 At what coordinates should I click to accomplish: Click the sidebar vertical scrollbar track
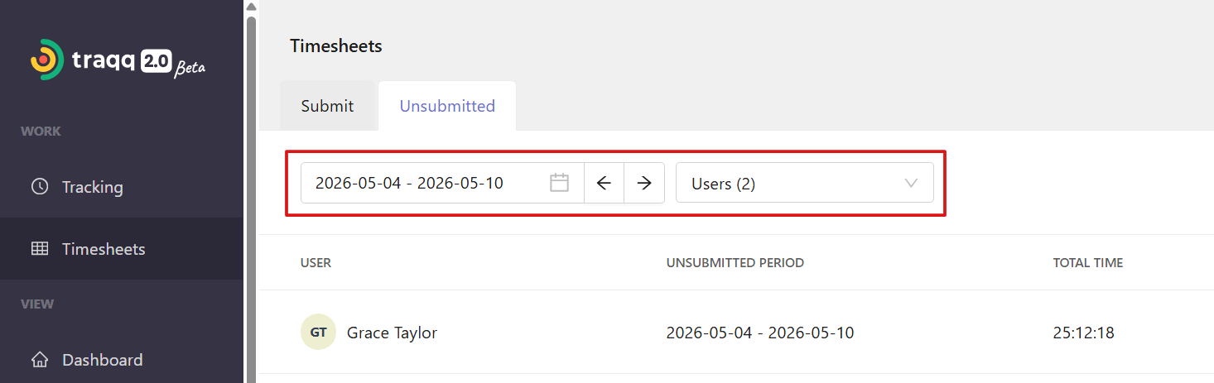coord(251,199)
